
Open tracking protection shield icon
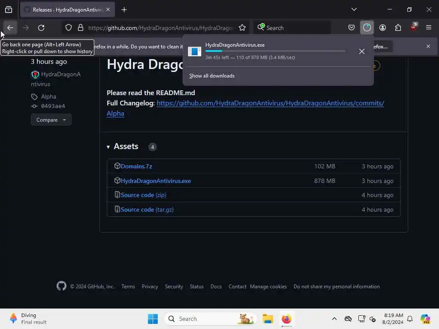pos(69,28)
